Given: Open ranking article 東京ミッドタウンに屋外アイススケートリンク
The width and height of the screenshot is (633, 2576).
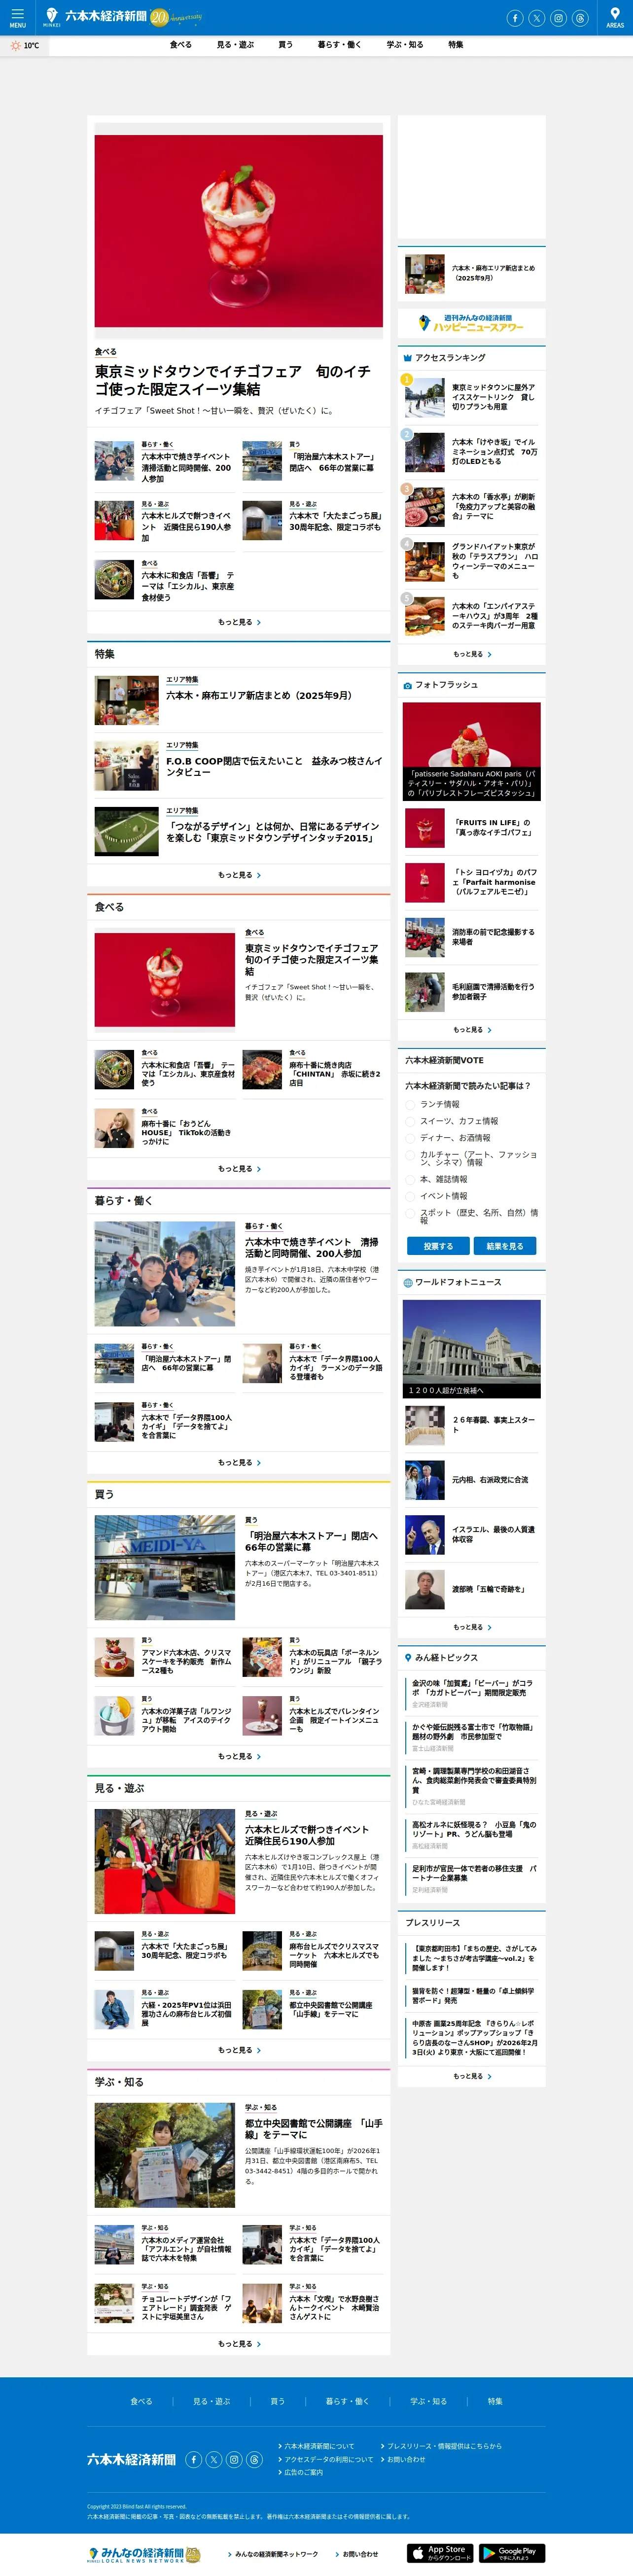Looking at the screenshot, I should click(494, 397).
